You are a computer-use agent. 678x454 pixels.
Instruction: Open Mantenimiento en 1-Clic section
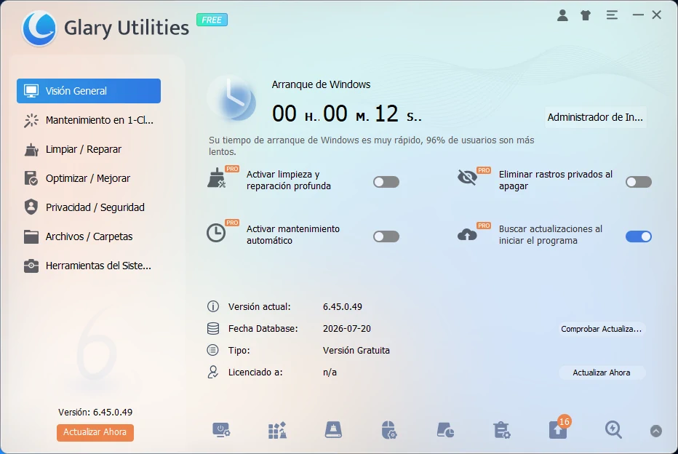[89, 120]
